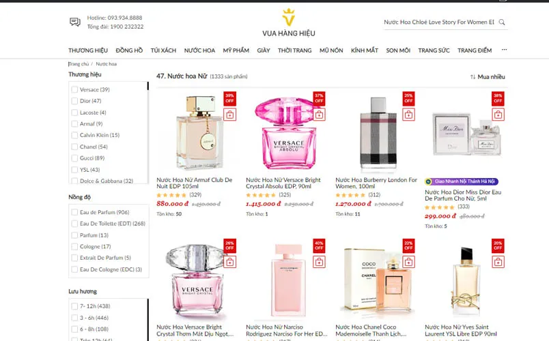Add YSL Libre EDP to cart
This screenshot has width=549, height=341.
coord(498,262)
